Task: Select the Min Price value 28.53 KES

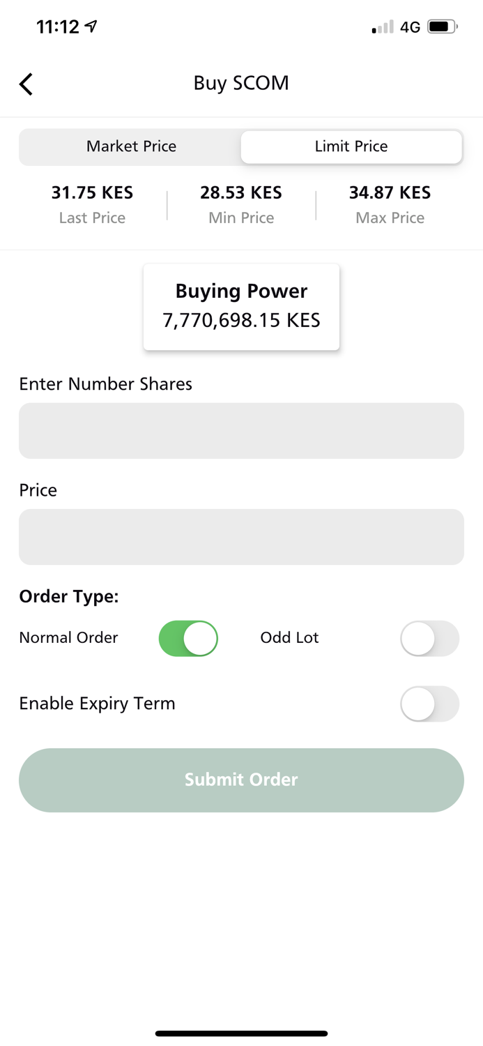Action: (240, 193)
